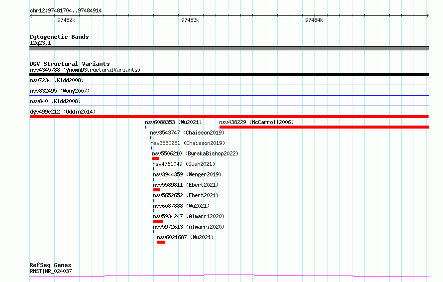Click the nsv5972613 (Almarri2020) label
Screen dimensions: 443x282
tap(189, 227)
